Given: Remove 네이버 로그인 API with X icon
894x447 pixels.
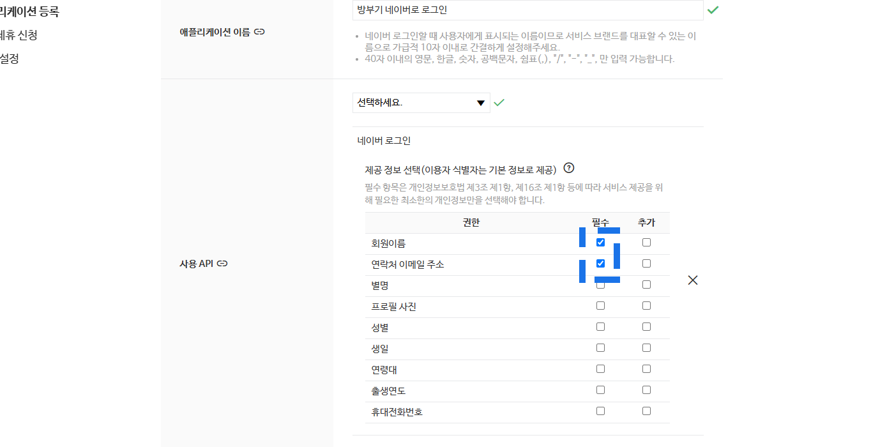Looking at the screenshot, I should (x=693, y=280).
